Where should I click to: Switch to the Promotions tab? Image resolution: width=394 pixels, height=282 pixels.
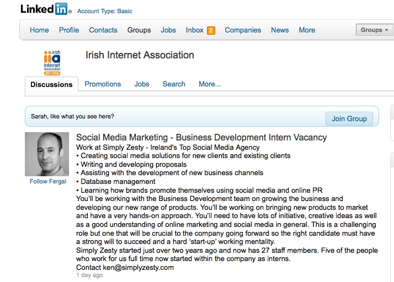tap(103, 84)
